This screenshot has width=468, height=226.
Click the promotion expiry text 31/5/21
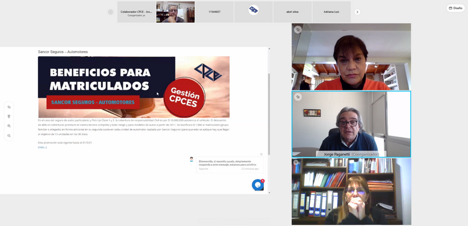(65, 143)
